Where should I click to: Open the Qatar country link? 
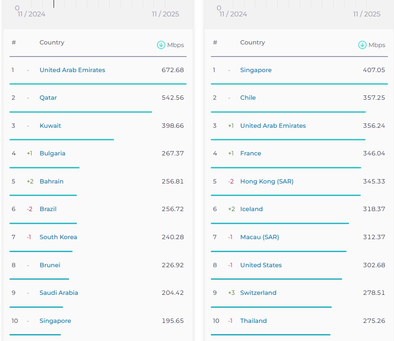point(48,98)
